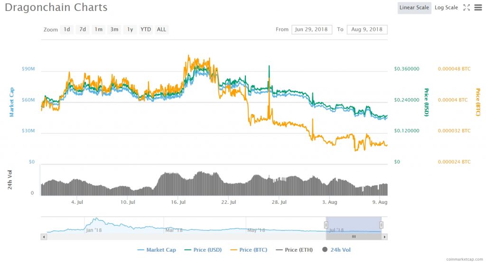Click Jul '18 in the navigator timeline
This screenshot has height=264, width=486.
pos(336,230)
